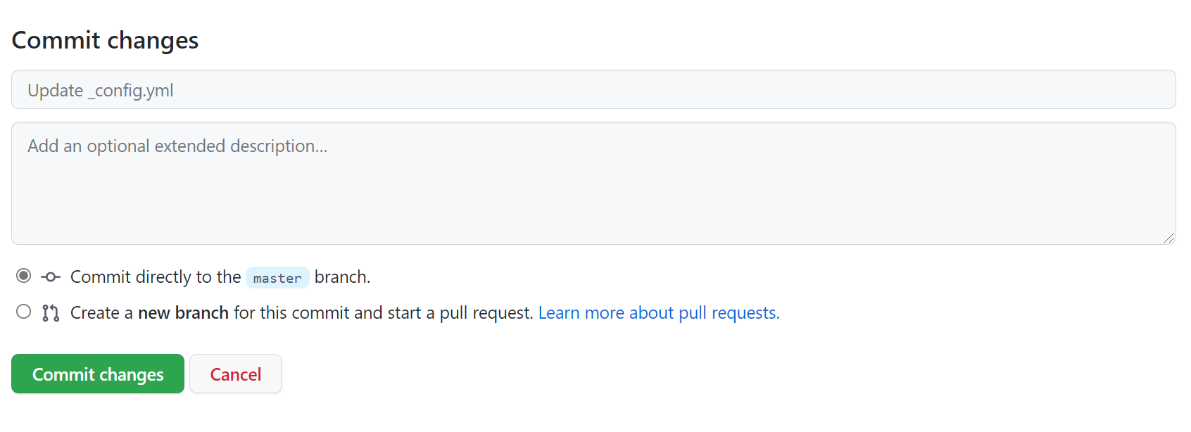Viewport: 1191px width, 432px height.
Task: Click the commit summary field "Update _config.yml"
Action: [x=593, y=90]
